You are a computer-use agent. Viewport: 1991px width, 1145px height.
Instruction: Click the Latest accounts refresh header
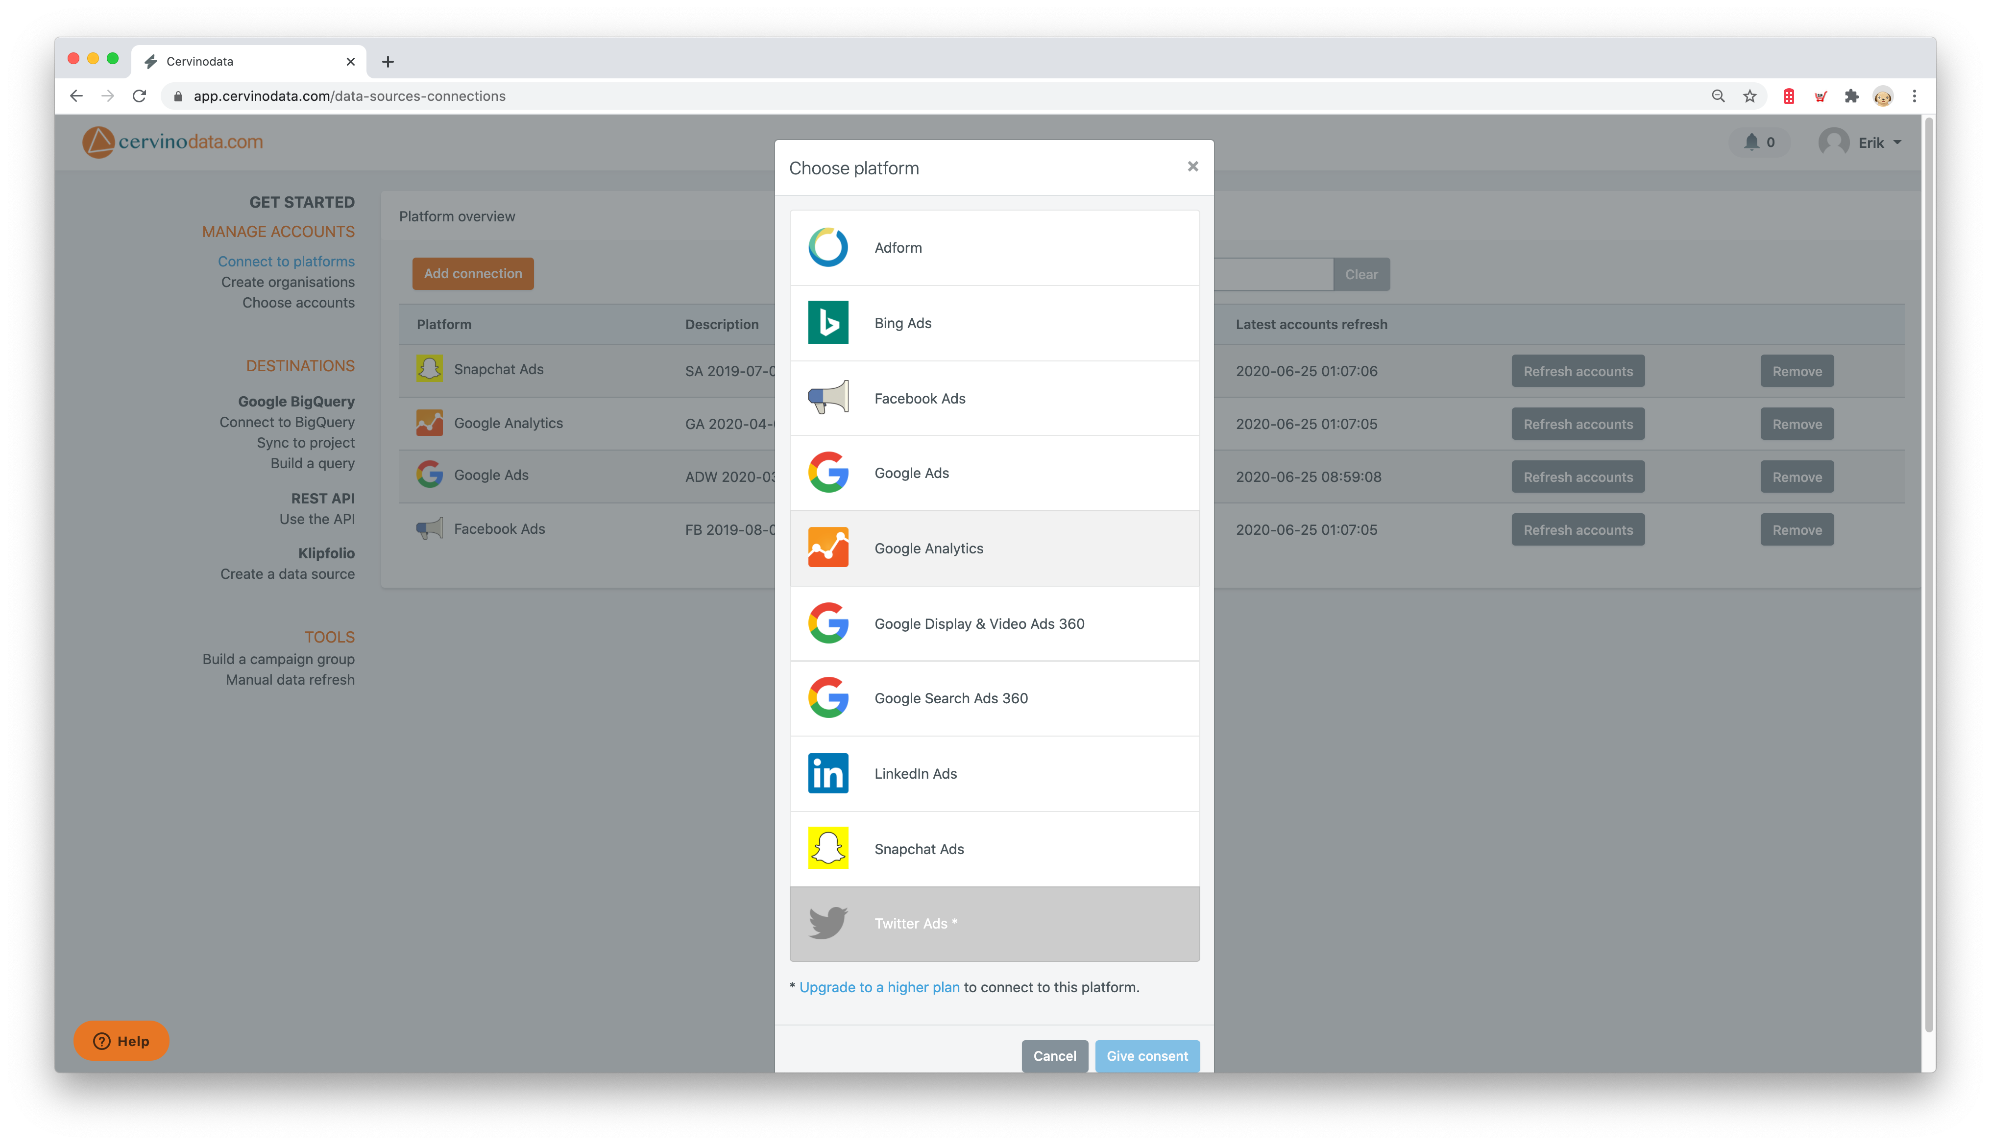pyautogui.click(x=1311, y=324)
